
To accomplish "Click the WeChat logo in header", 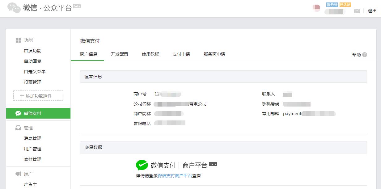I will (14, 8).
